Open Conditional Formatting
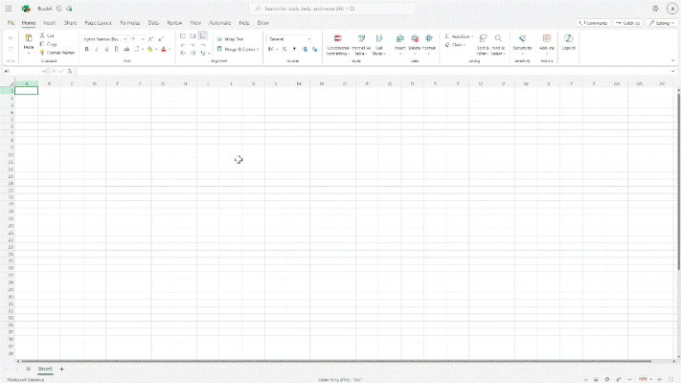 tap(337, 45)
